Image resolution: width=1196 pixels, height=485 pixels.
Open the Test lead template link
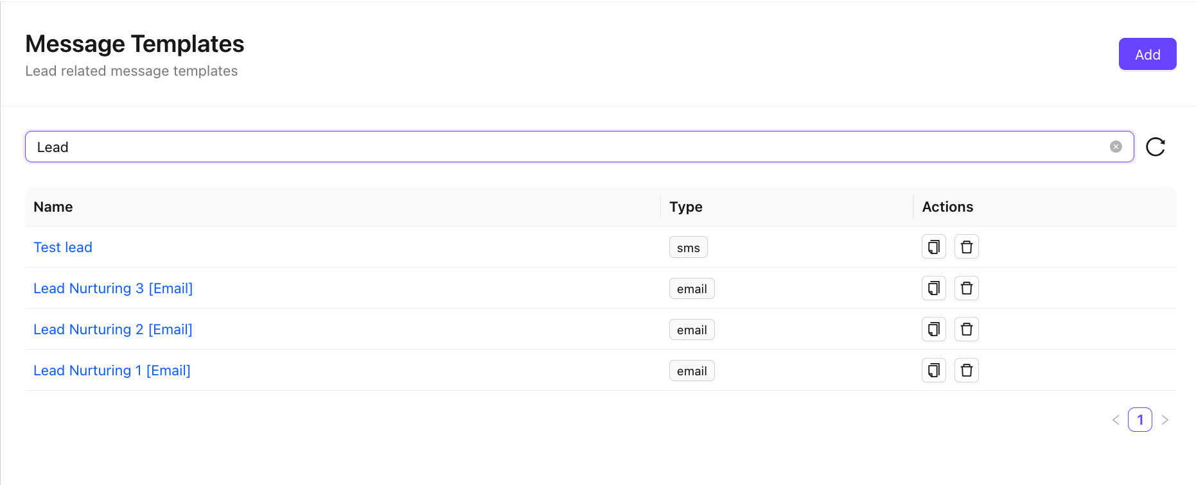[63, 248]
